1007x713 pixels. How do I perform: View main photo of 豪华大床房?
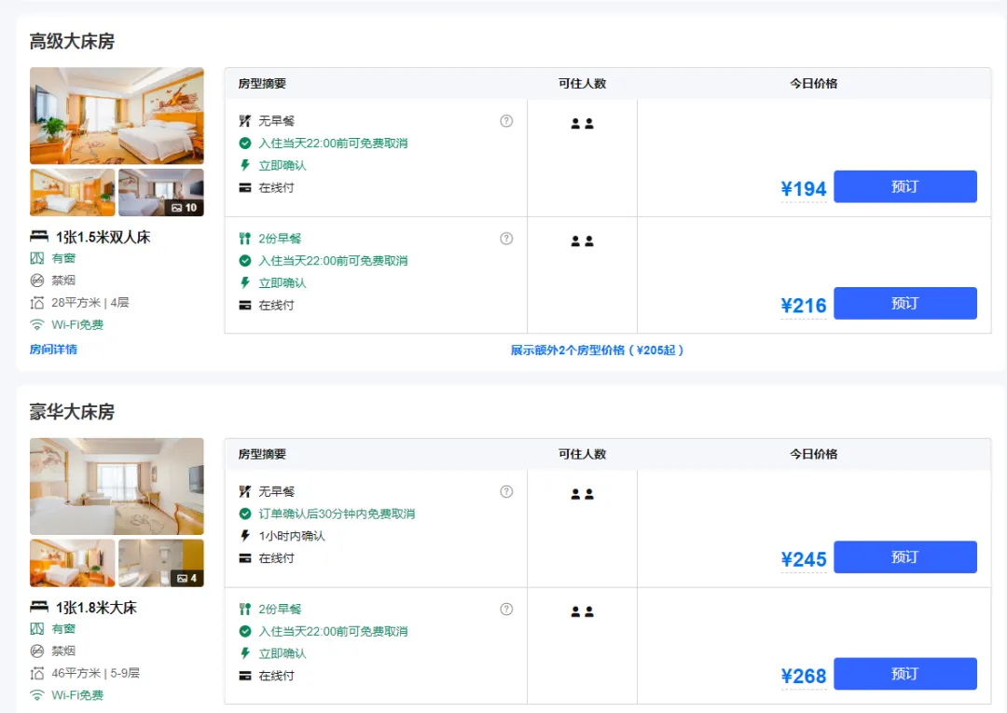117,486
